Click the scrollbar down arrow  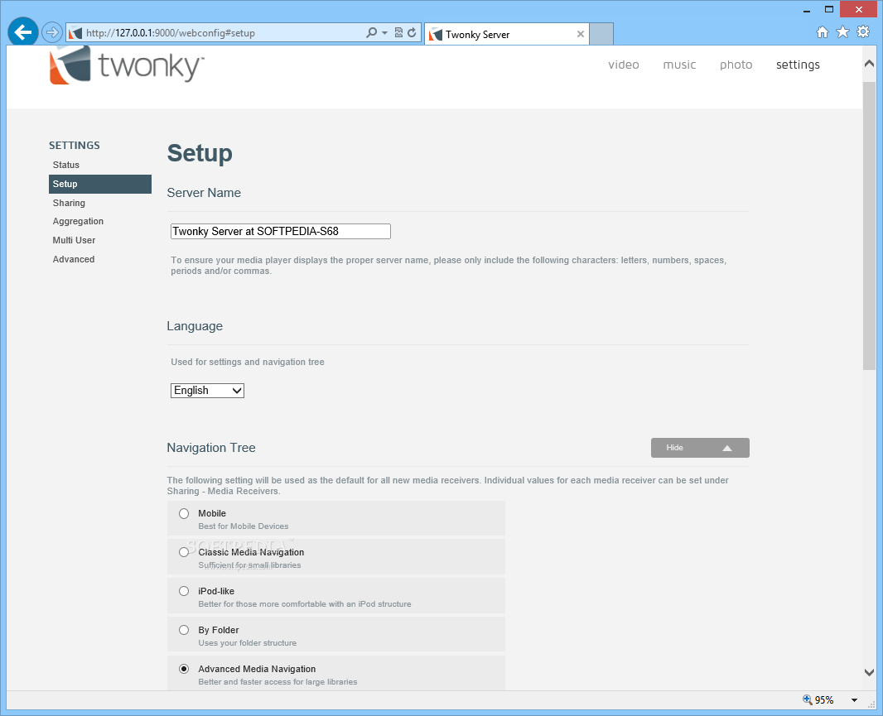(869, 673)
